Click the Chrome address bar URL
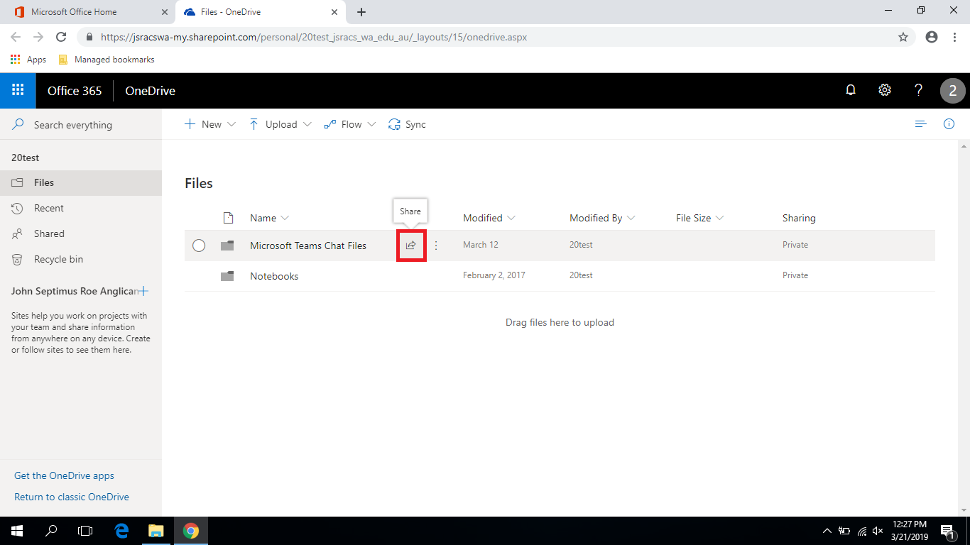 point(314,37)
